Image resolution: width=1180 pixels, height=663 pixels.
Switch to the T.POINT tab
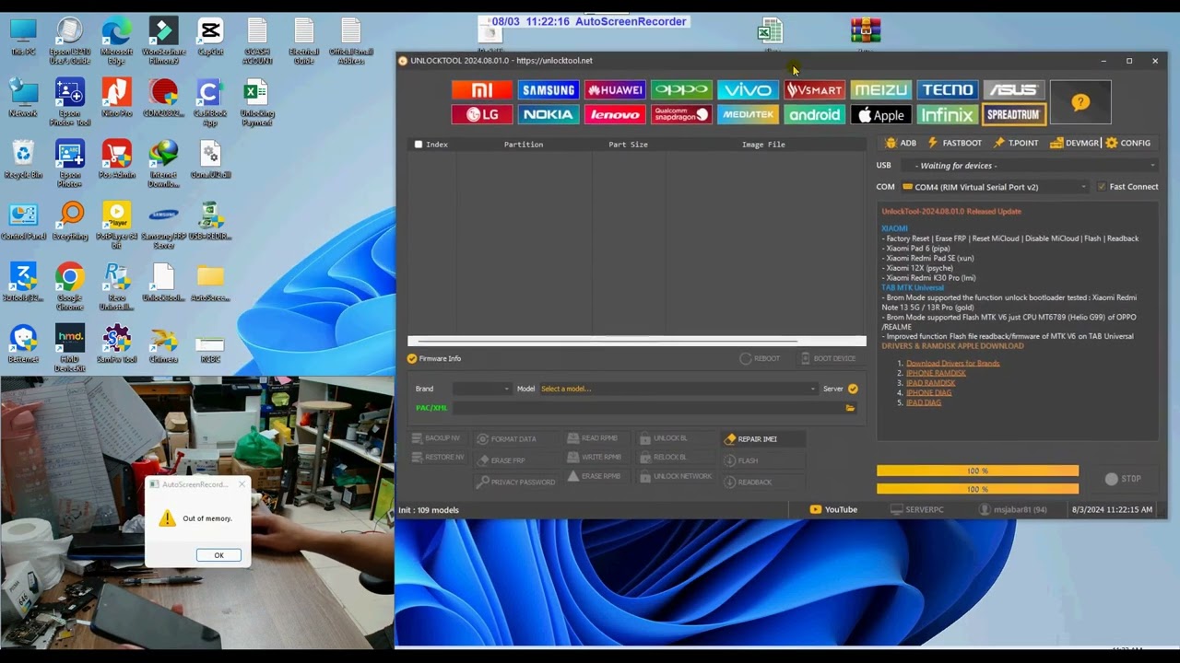(x=1016, y=143)
